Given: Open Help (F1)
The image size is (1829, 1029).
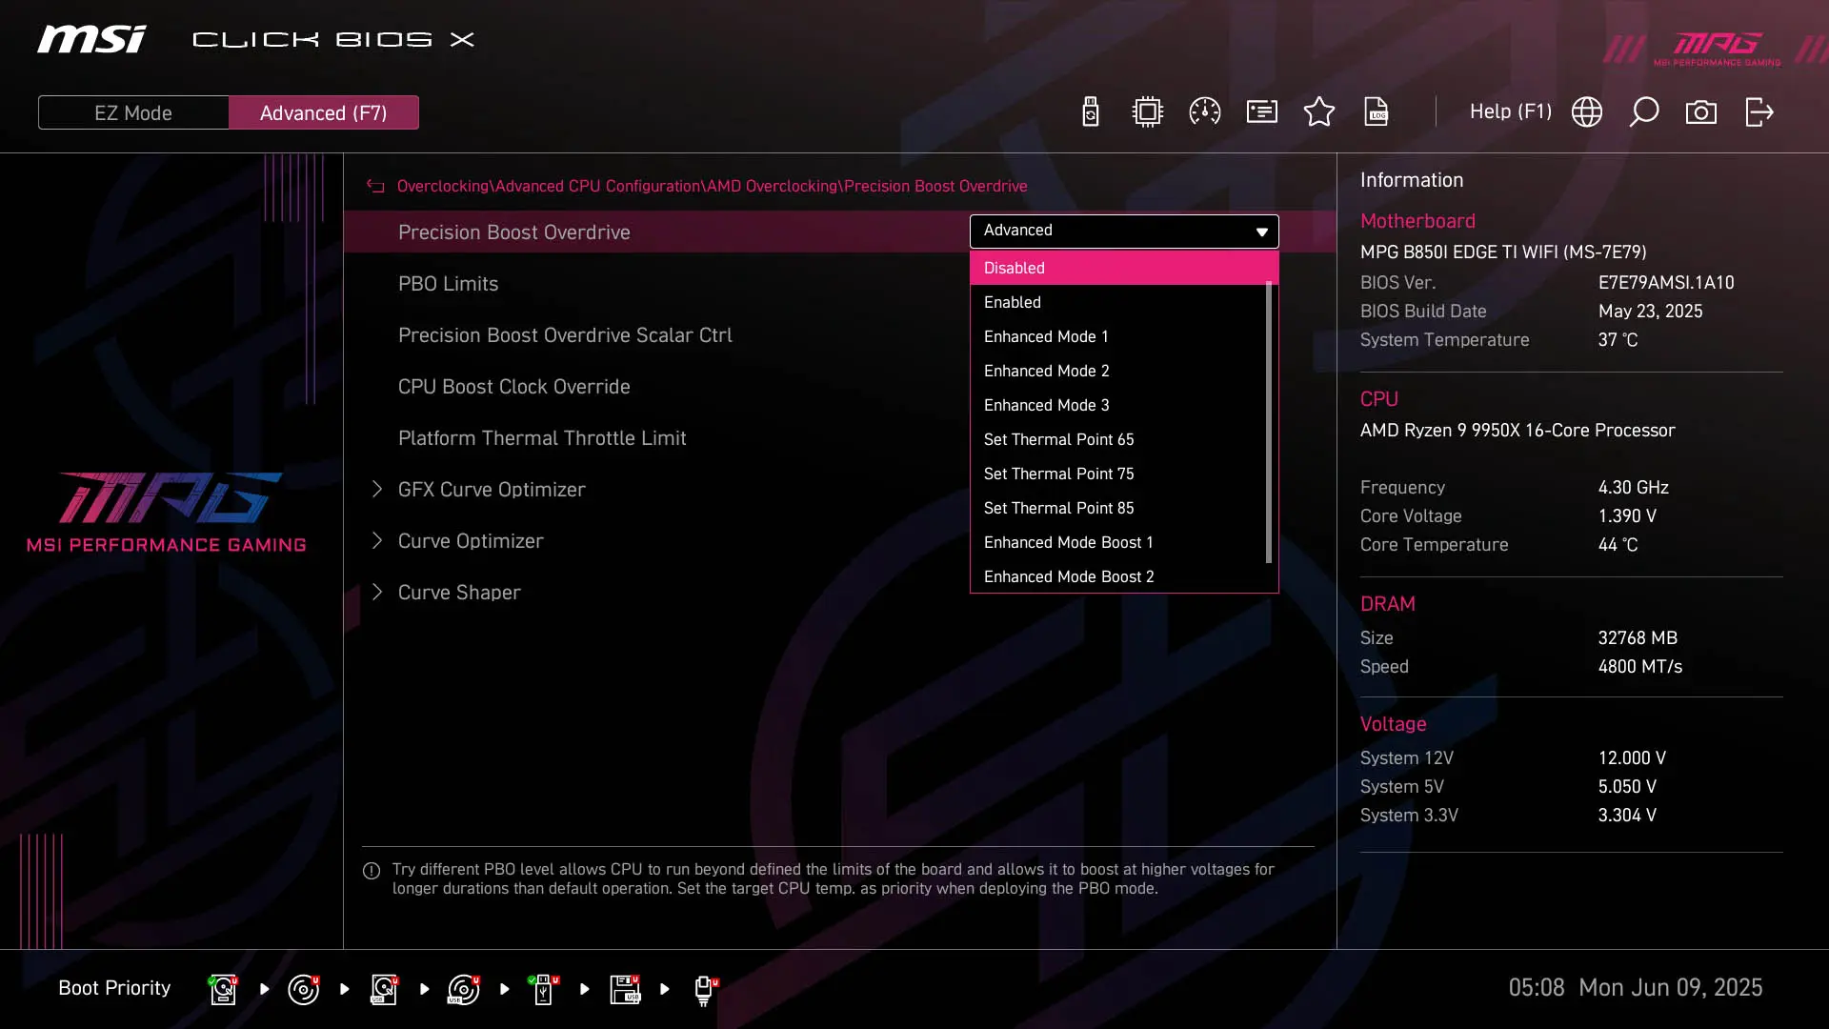Looking at the screenshot, I should pos(1511,111).
